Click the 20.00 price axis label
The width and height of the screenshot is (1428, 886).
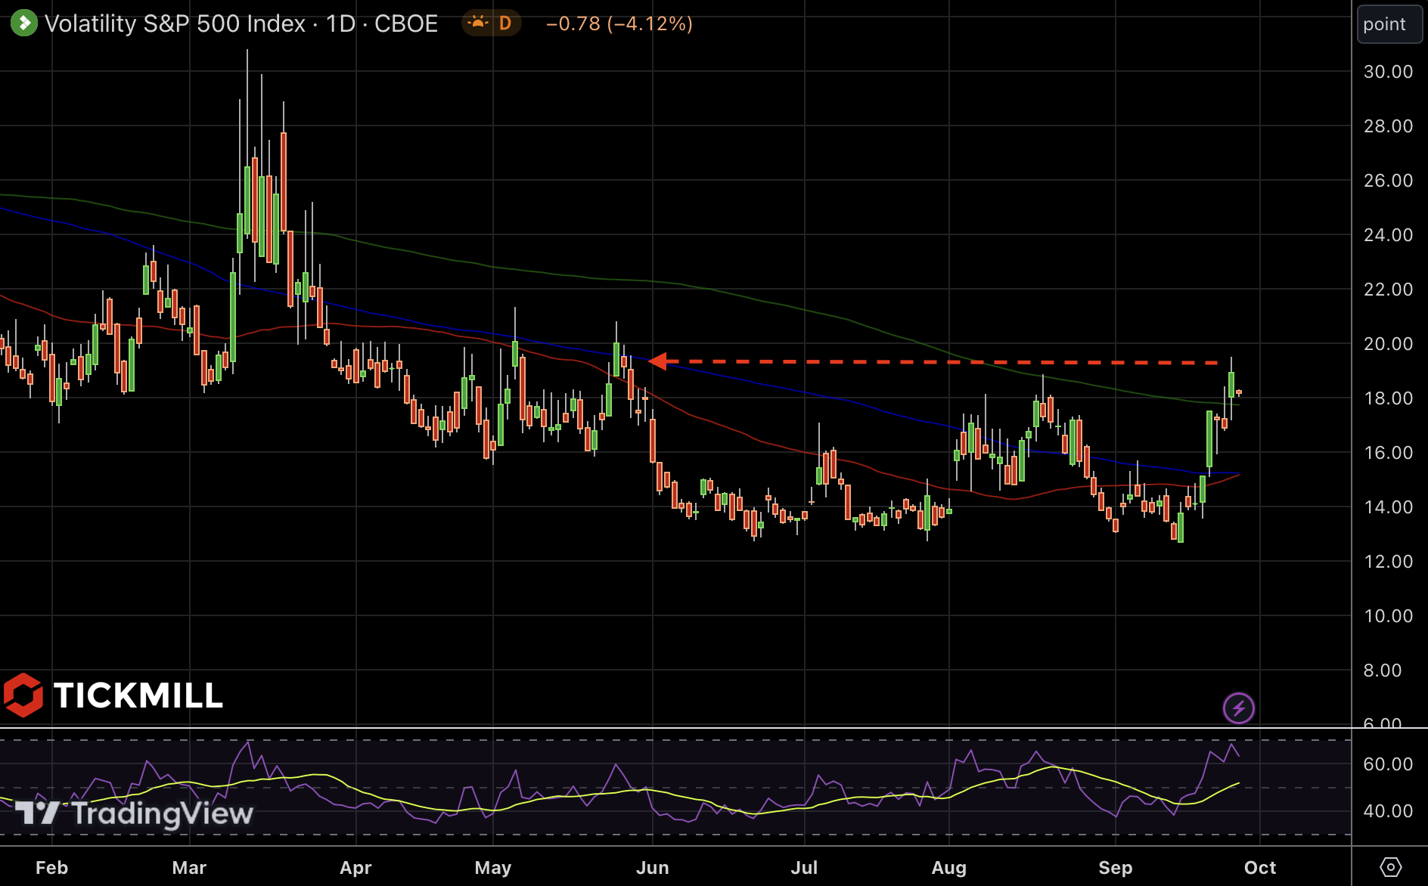tap(1388, 344)
